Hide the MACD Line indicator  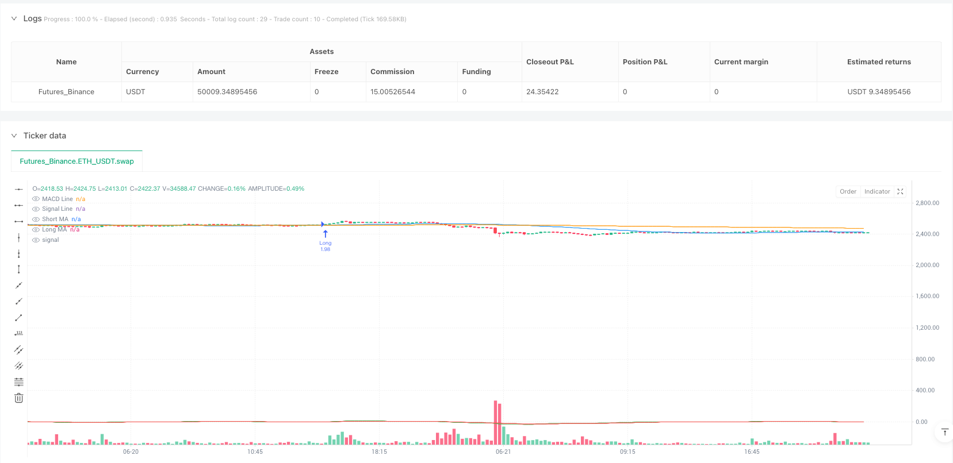point(36,199)
